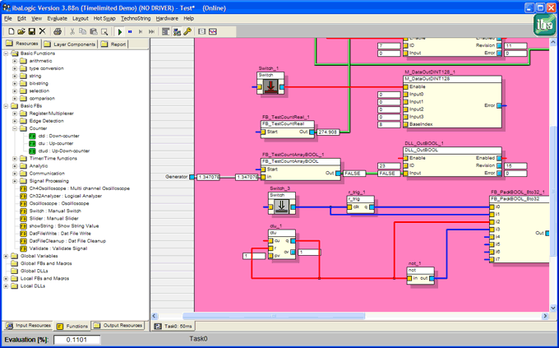
Task: Click the layout list toolbar icon
Action: tap(165, 31)
